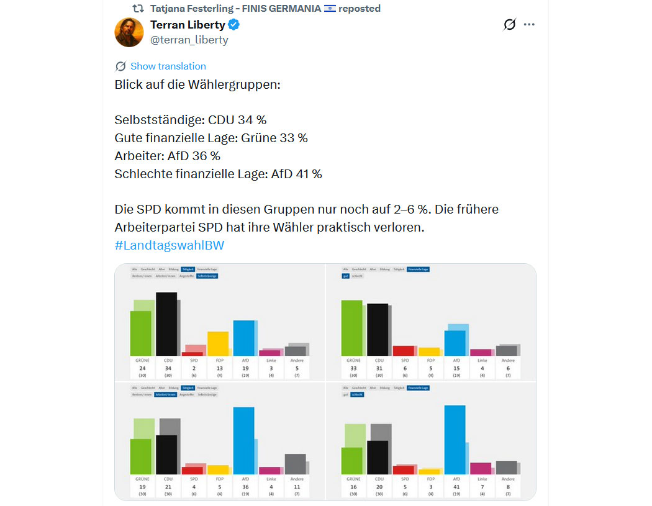Select the highlighted Selbstständige filter in top-left chart
This screenshot has width=652, height=506.
point(207,276)
